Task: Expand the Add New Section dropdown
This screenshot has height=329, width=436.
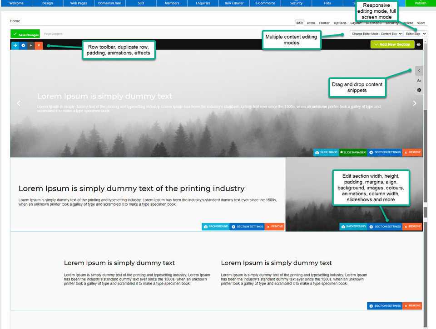Action: coord(392,44)
